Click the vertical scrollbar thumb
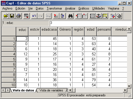Image resolution: width=133 pixels, height=99 pixels. (x=129, y=32)
